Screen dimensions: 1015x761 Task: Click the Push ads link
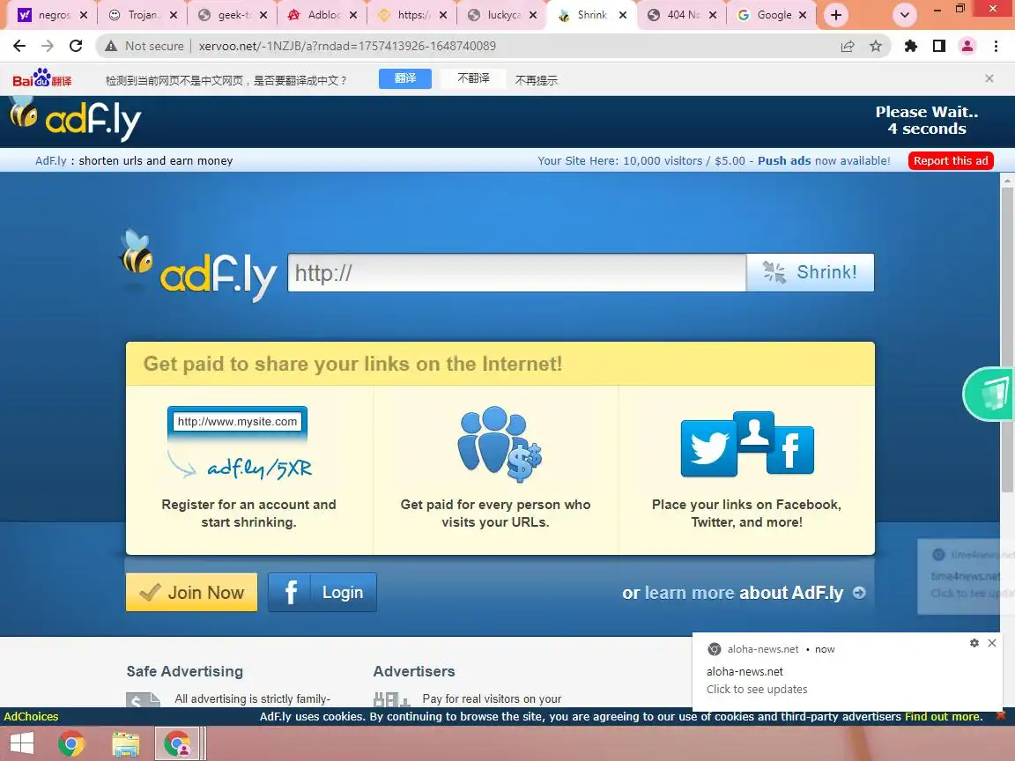point(784,160)
